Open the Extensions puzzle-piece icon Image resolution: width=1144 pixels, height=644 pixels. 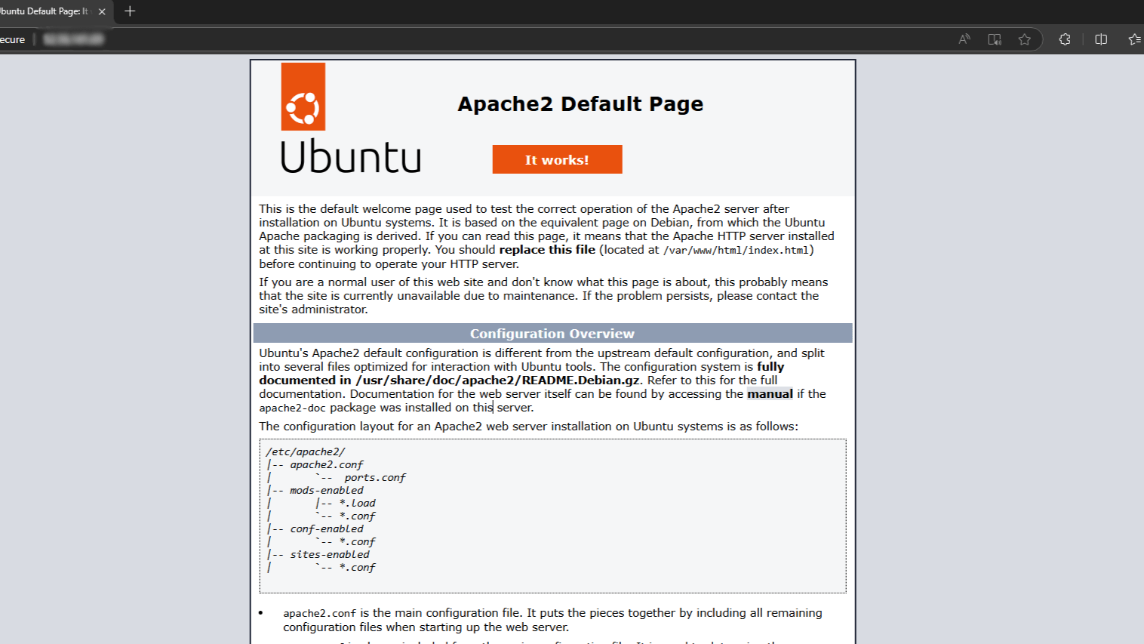point(1065,39)
